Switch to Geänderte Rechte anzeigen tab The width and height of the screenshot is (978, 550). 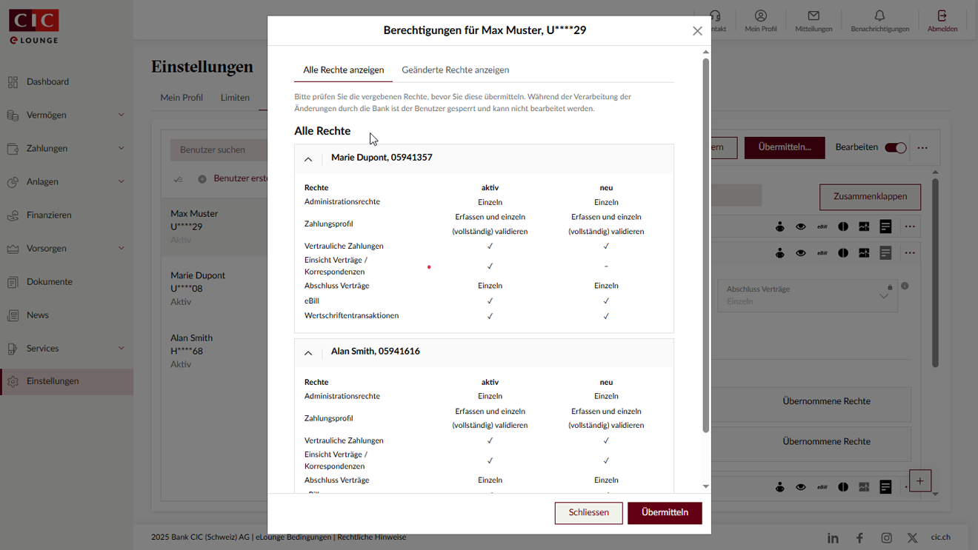455,70
